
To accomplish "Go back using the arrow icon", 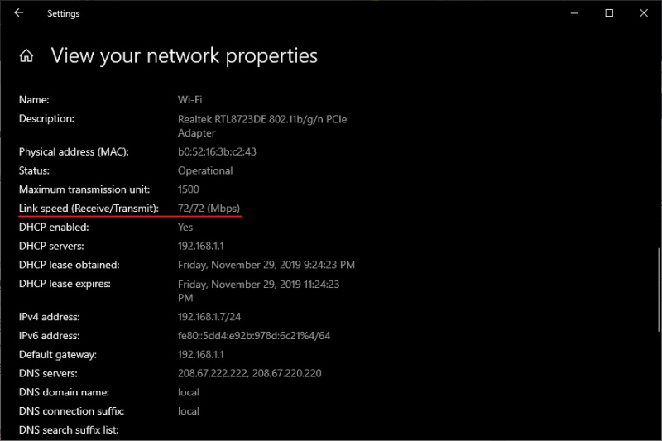I will [x=18, y=12].
